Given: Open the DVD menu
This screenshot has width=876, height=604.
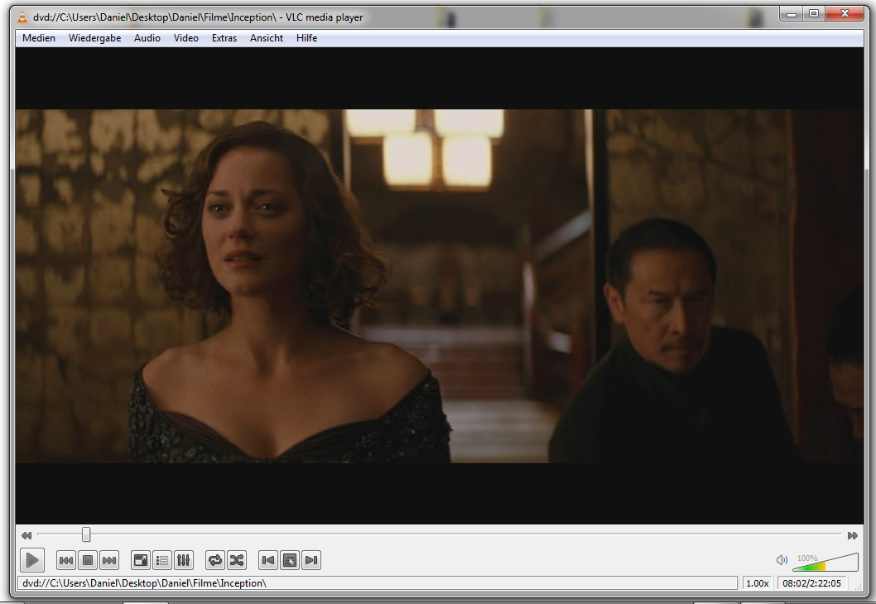Looking at the screenshot, I should pyautogui.click(x=290, y=560).
